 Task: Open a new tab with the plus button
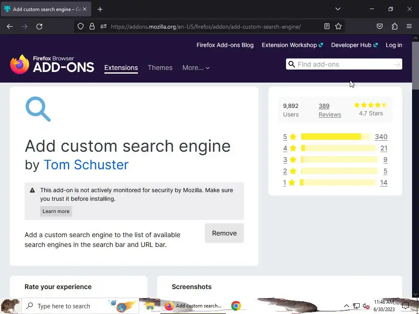click(100, 9)
